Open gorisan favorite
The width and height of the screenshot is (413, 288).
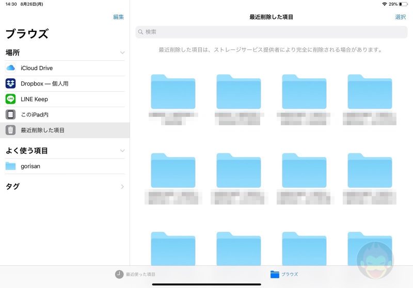(65, 166)
